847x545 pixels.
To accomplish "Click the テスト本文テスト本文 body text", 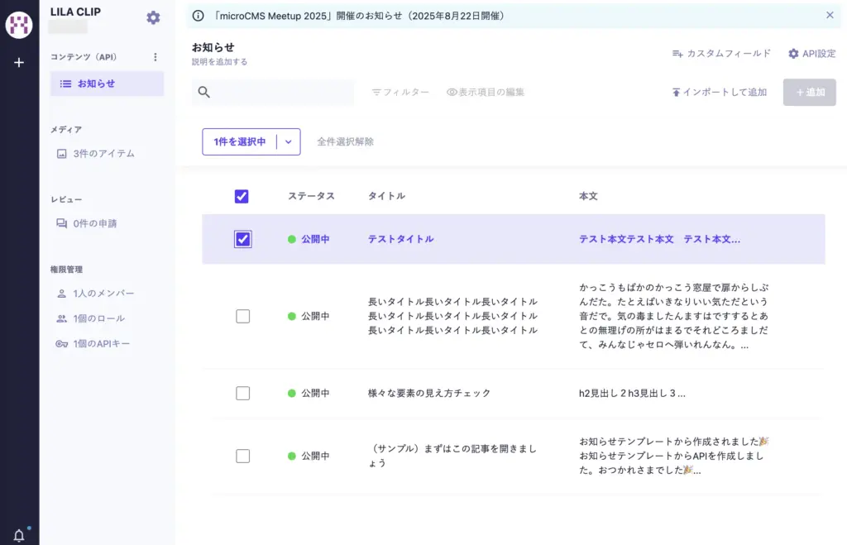I will pos(659,239).
